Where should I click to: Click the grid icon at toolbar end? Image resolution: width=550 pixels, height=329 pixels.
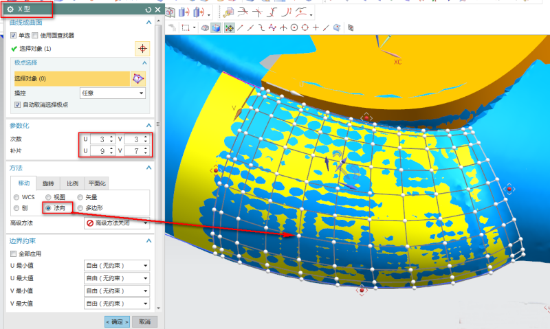(350, 27)
